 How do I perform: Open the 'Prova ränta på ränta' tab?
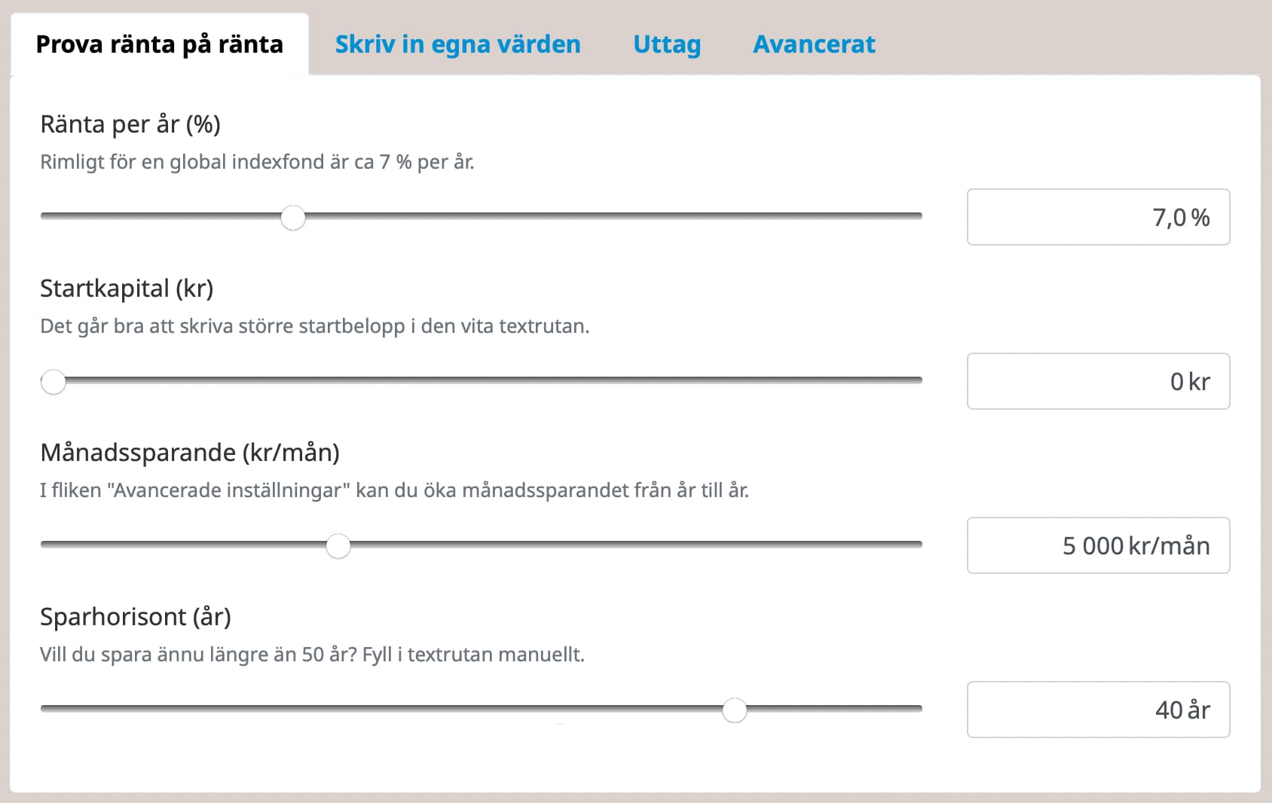(x=159, y=44)
